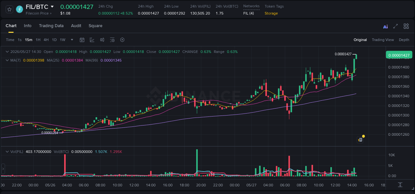Click the Filecoin coin logo

click(x=20, y=9)
